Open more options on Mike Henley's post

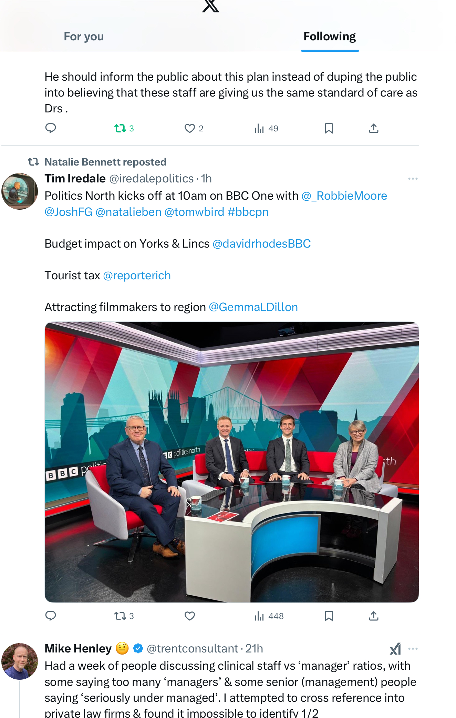(413, 649)
